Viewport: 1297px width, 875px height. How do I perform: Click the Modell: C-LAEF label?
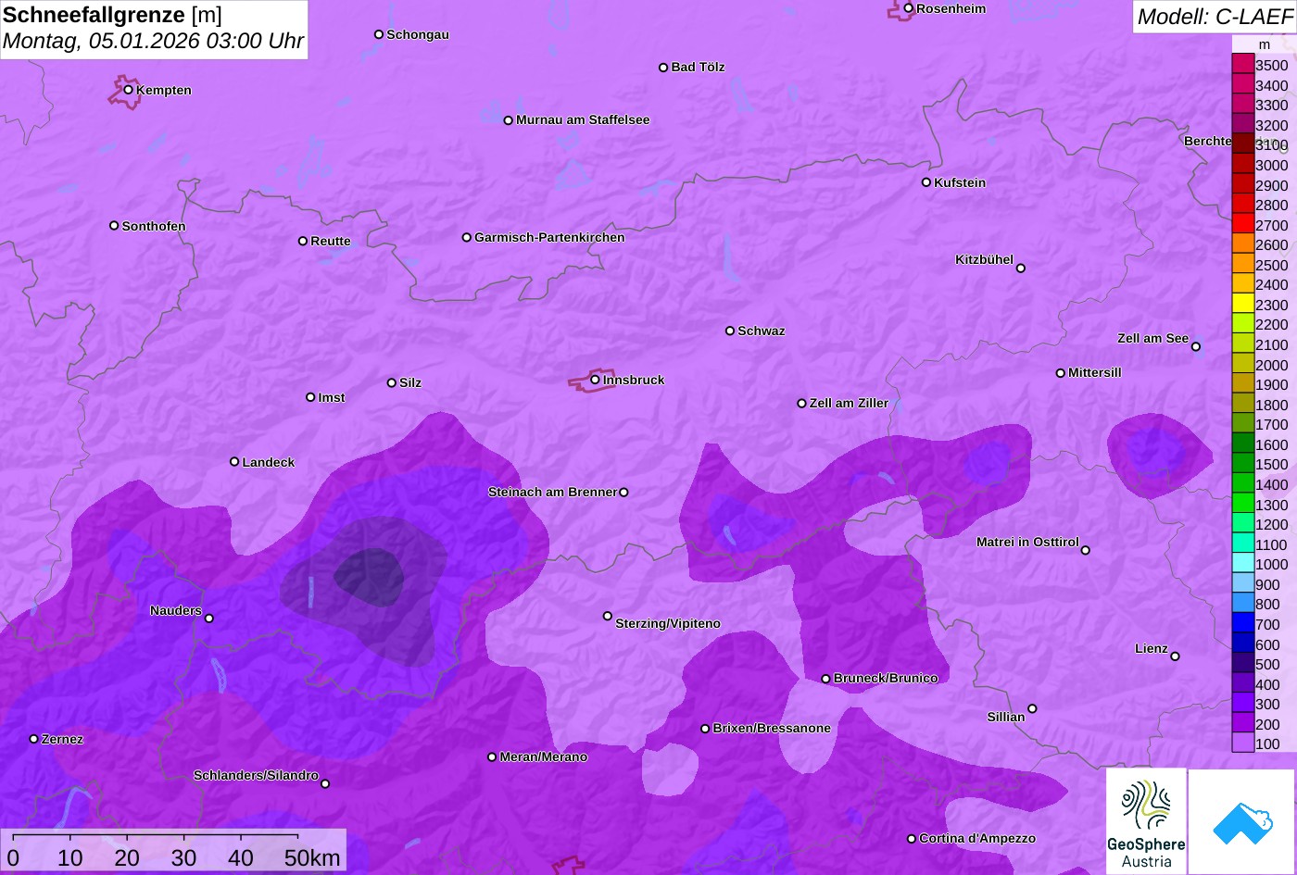click(x=1214, y=17)
